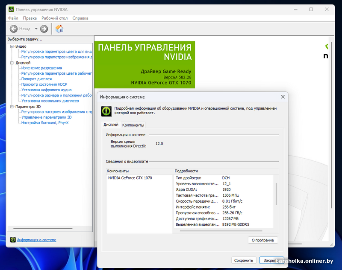Screen dimensions: 342x270
Task: Click the Back arrow icon in toolbar
Action: pyautogui.click(x=14, y=29)
